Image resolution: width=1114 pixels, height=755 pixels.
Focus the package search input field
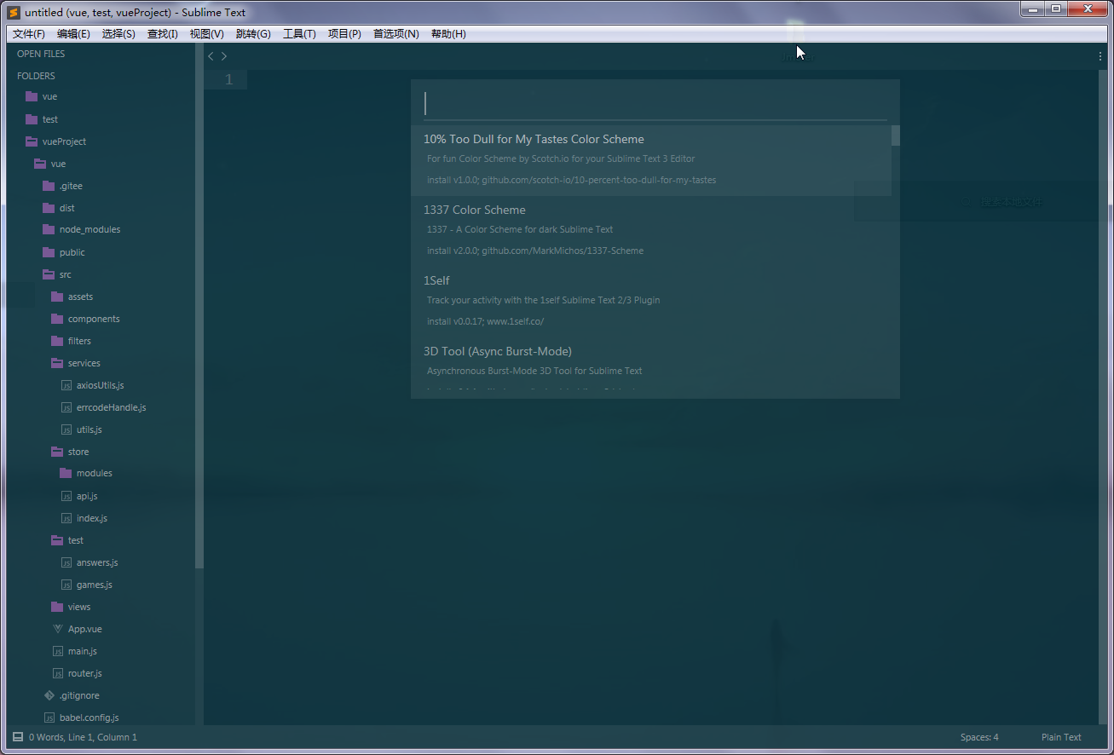(x=655, y=104)
